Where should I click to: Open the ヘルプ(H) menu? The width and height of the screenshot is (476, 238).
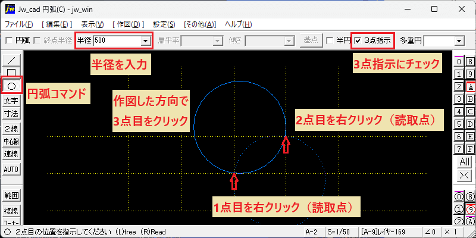tap(239, 24)
